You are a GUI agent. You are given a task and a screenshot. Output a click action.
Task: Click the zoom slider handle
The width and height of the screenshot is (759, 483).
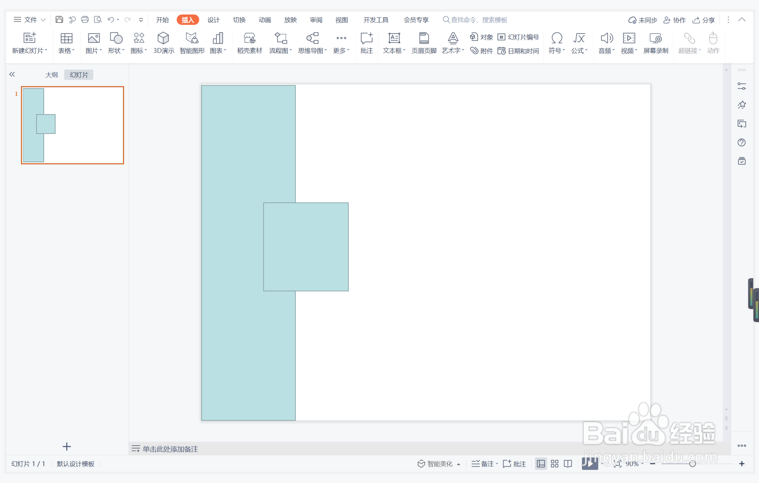[692, 464]
